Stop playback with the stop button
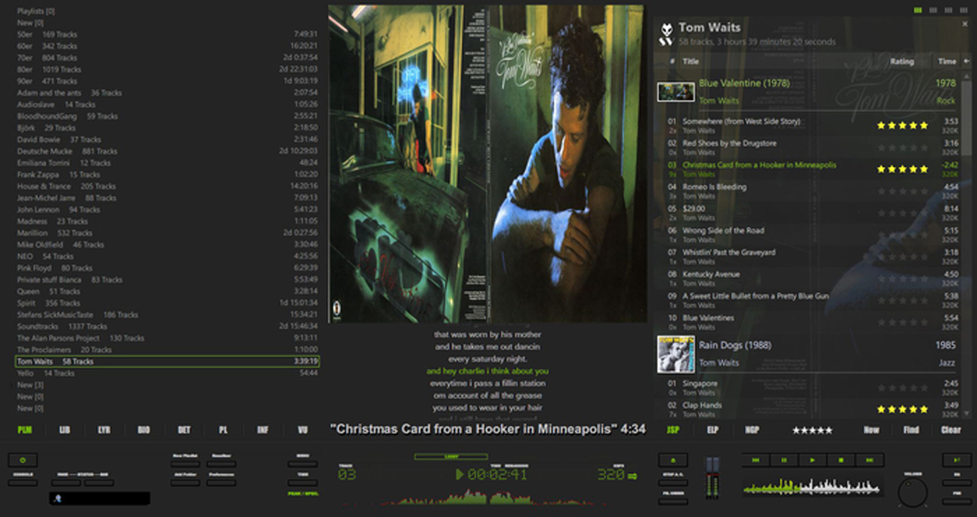Image resolution: width=977 pixels, height=517 pixels. point(841,460)
